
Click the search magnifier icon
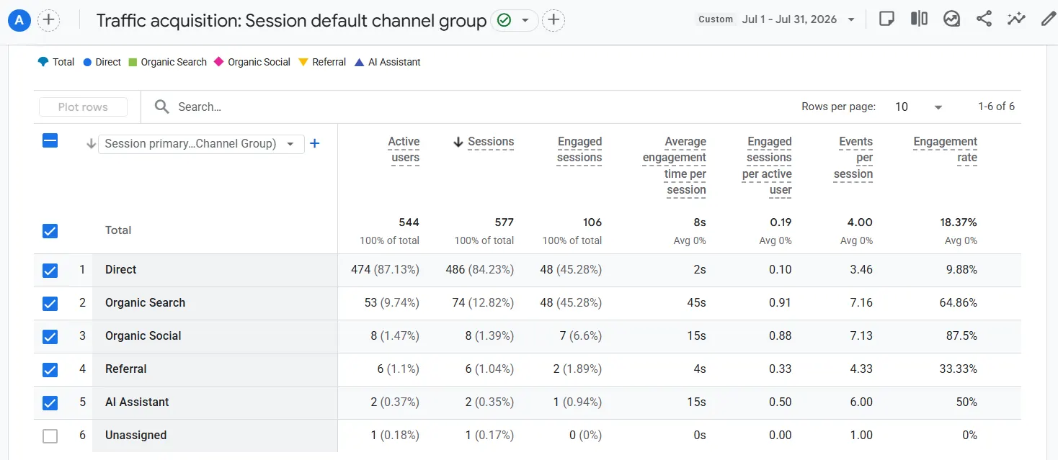pos(163,107)
